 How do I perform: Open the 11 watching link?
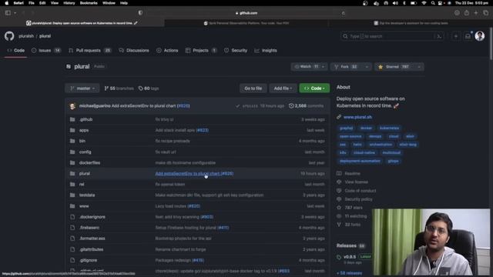pyautogui.click(x=355, y=216)
